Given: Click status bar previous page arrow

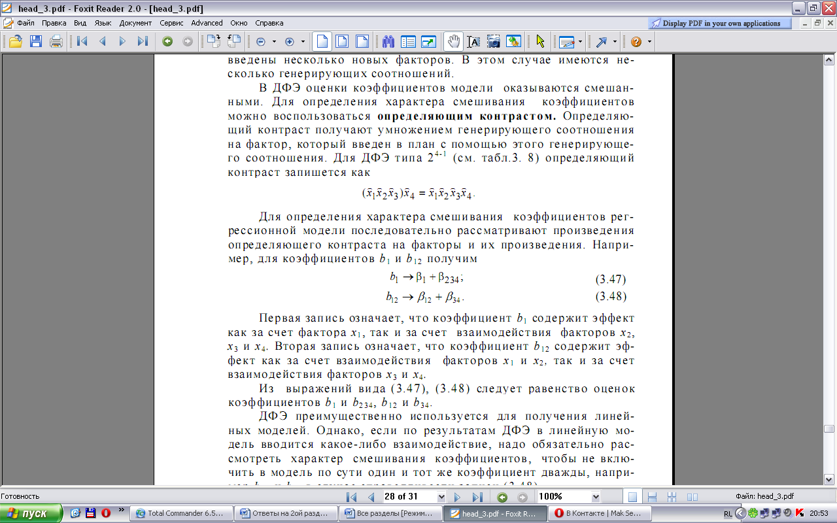Looking at the screenshot, I should (371, 497).
